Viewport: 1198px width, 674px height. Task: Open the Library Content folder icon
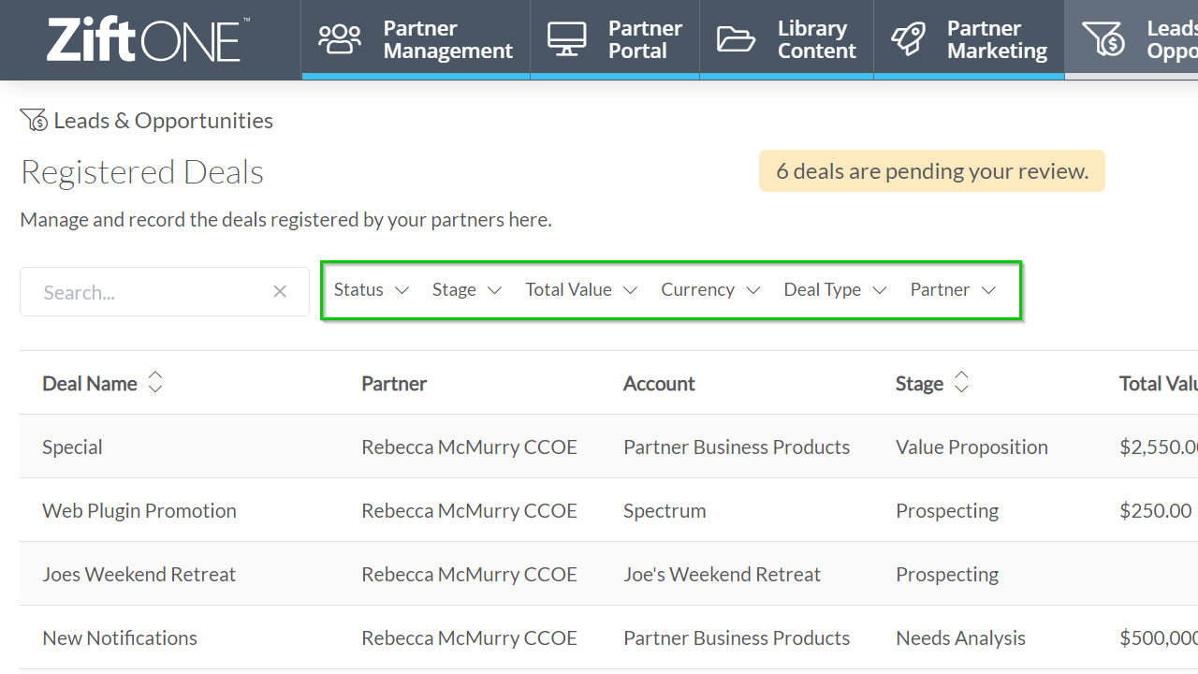pos(736,39)
